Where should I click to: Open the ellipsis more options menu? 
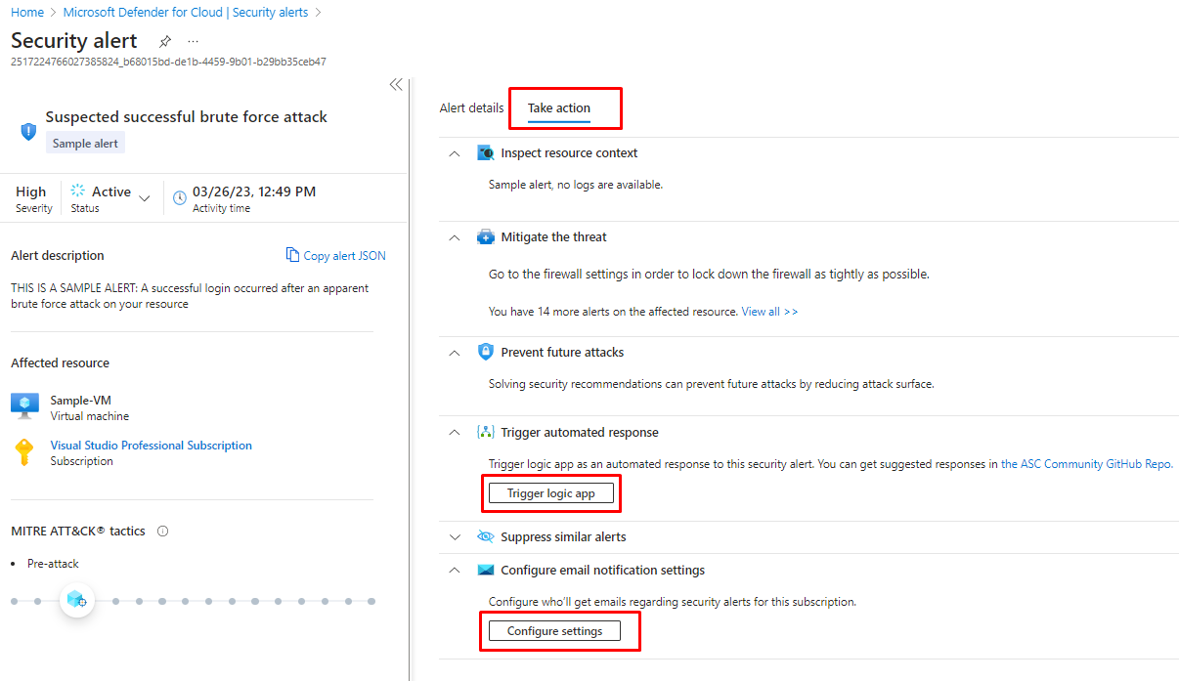(193, 41)
